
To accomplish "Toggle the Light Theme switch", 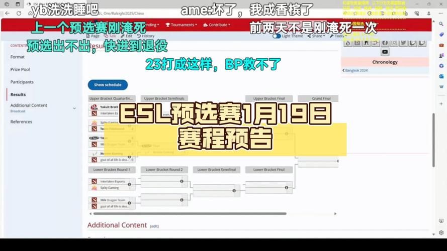I will click(x=276, y=36).
